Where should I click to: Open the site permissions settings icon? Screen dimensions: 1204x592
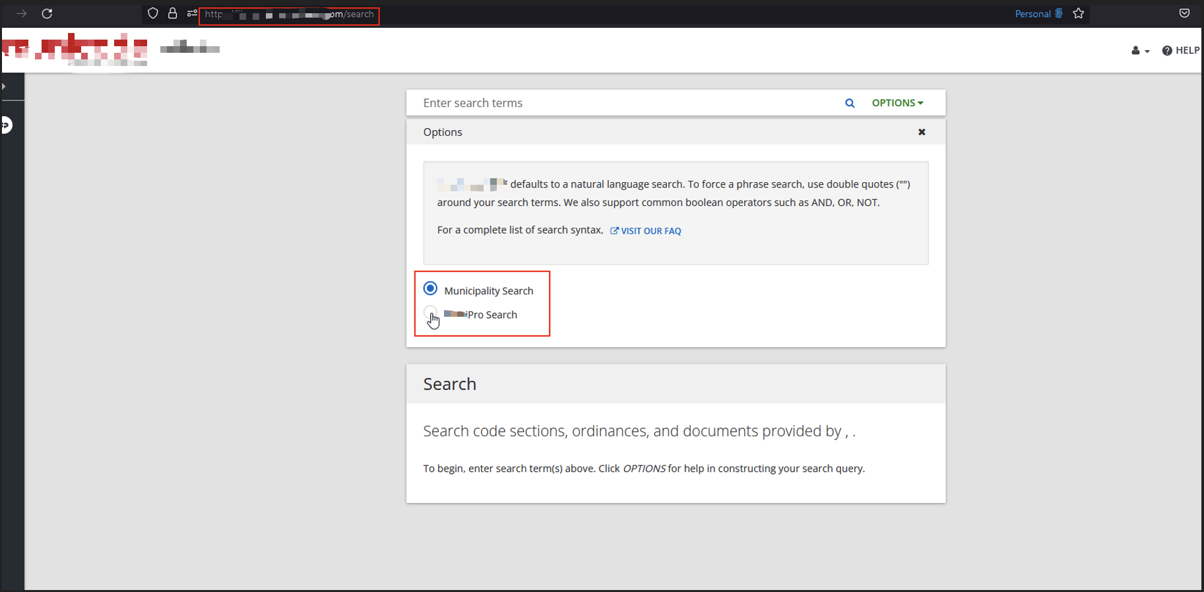coord(192,14)
